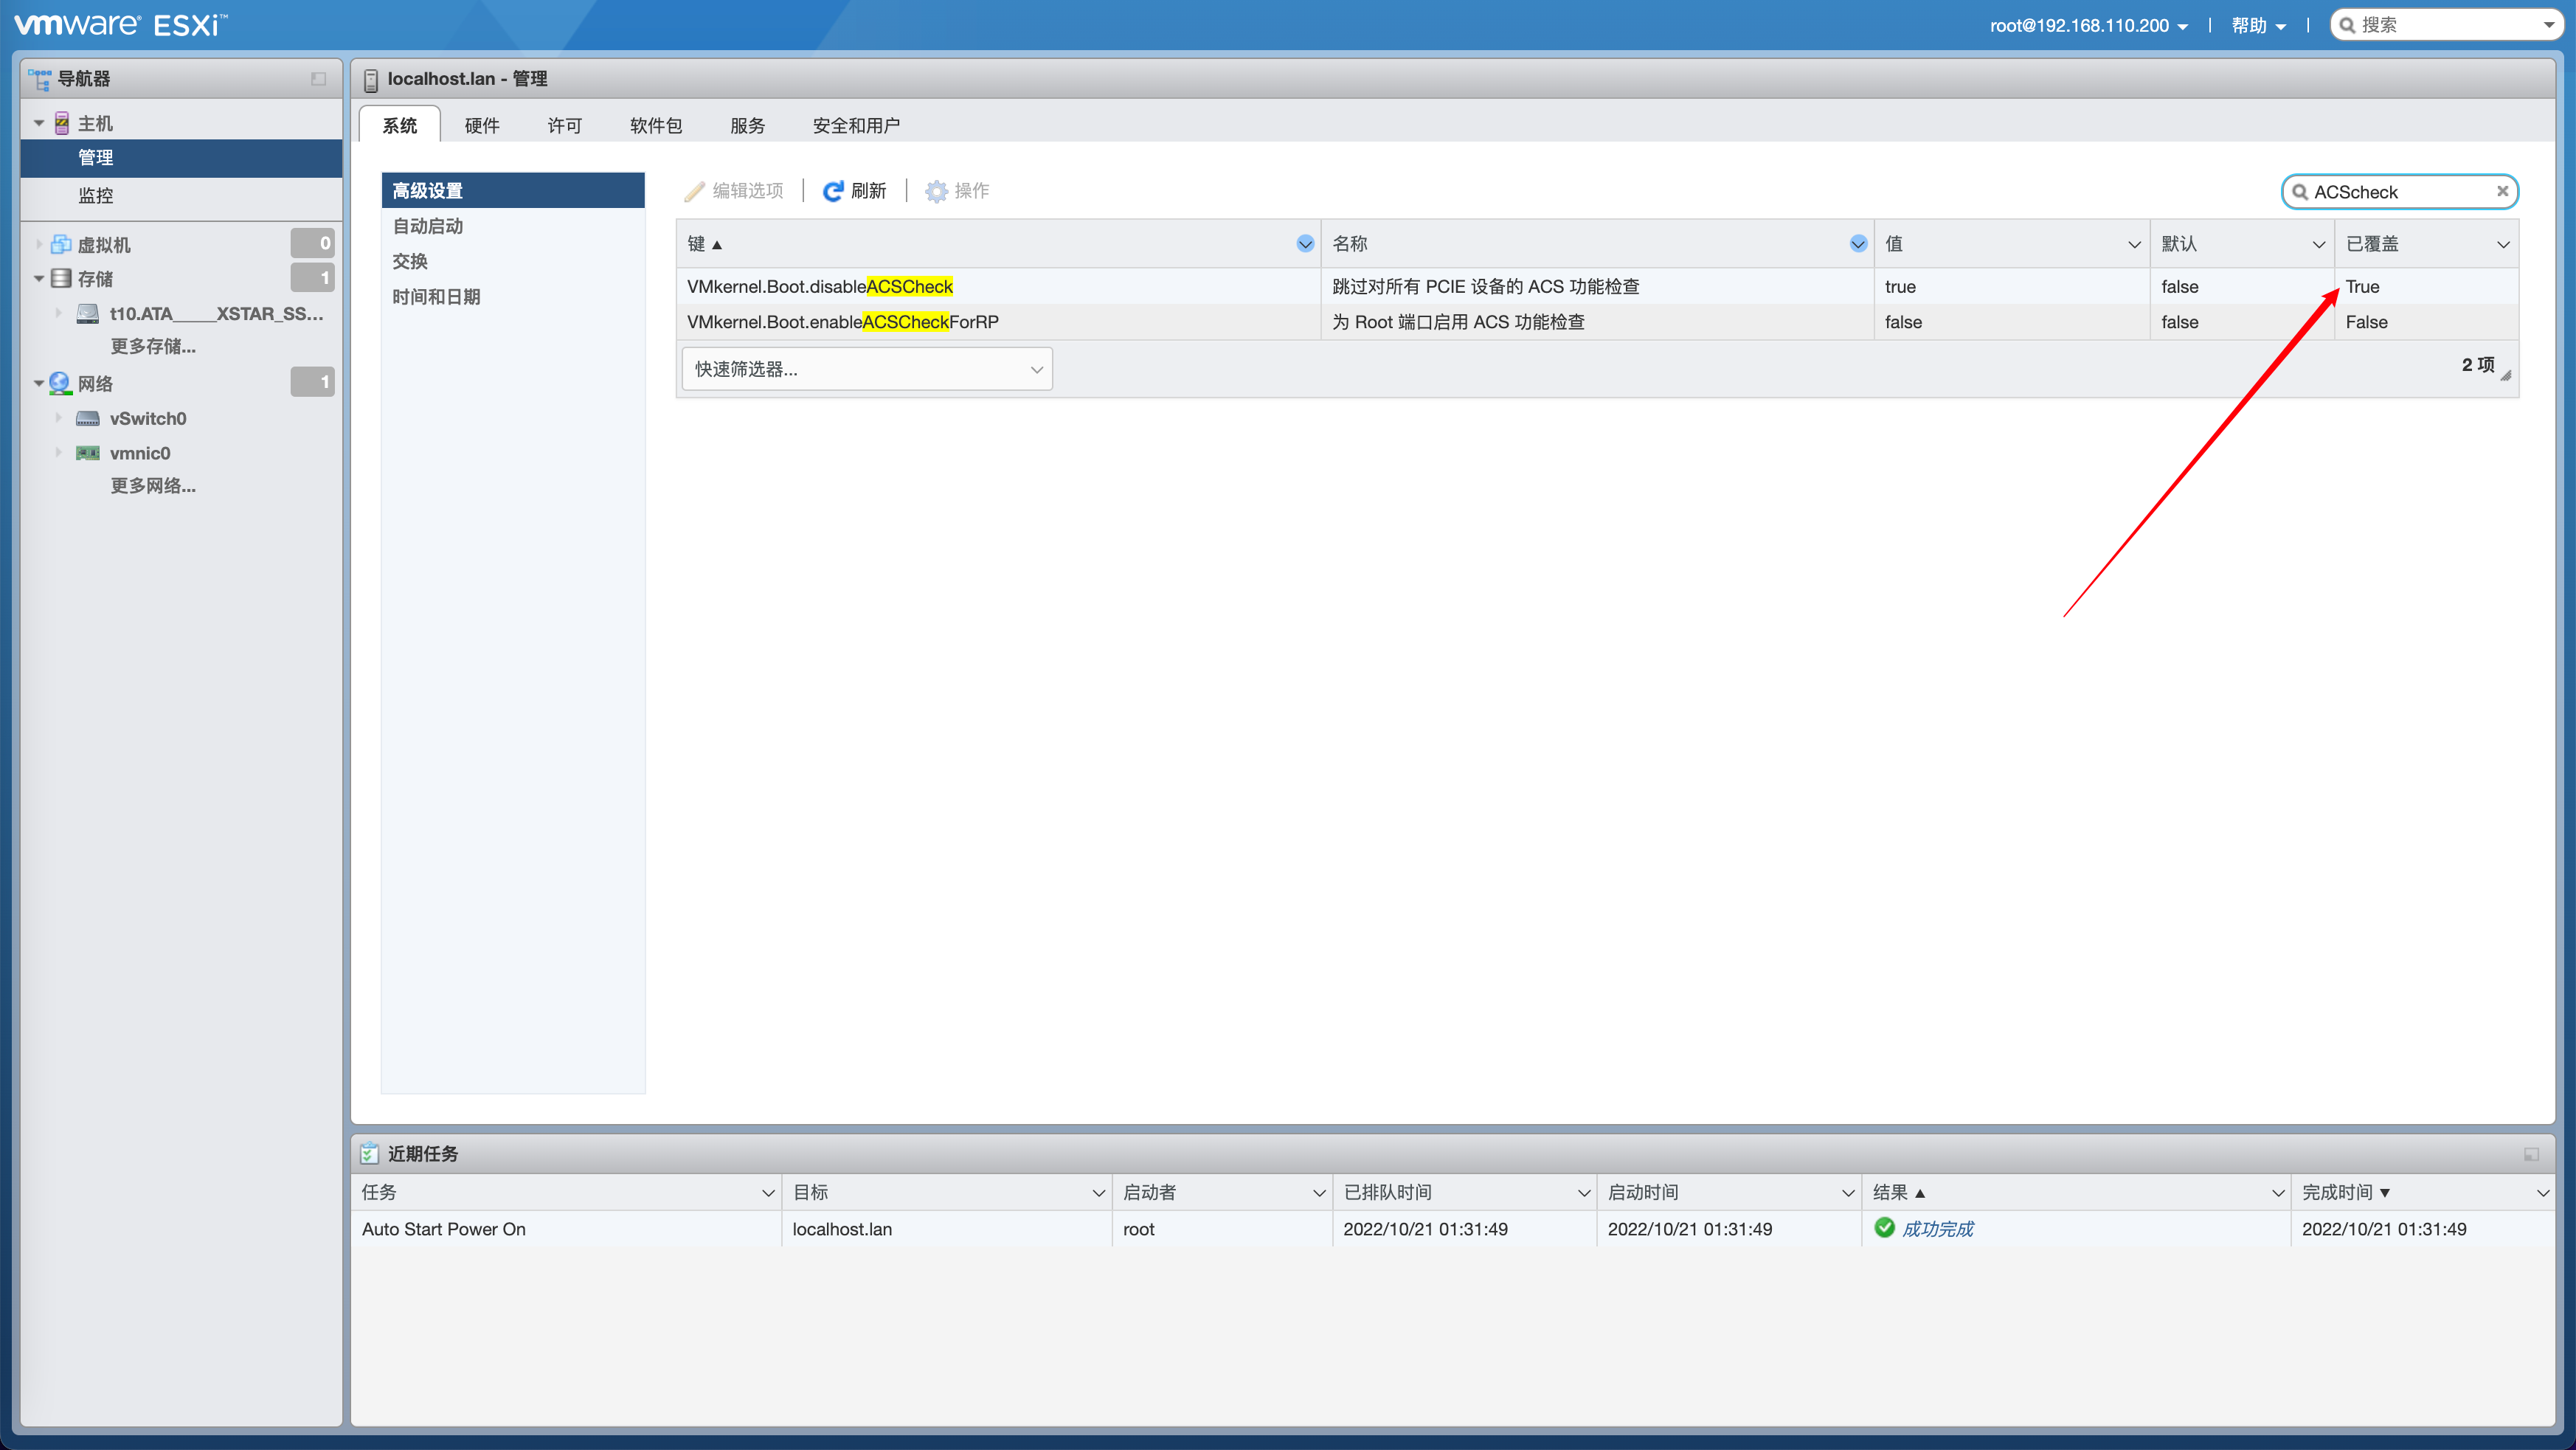Collapse the navigator panel with minimize icon
This screenshot has width=2576, height=1450.
318,79
